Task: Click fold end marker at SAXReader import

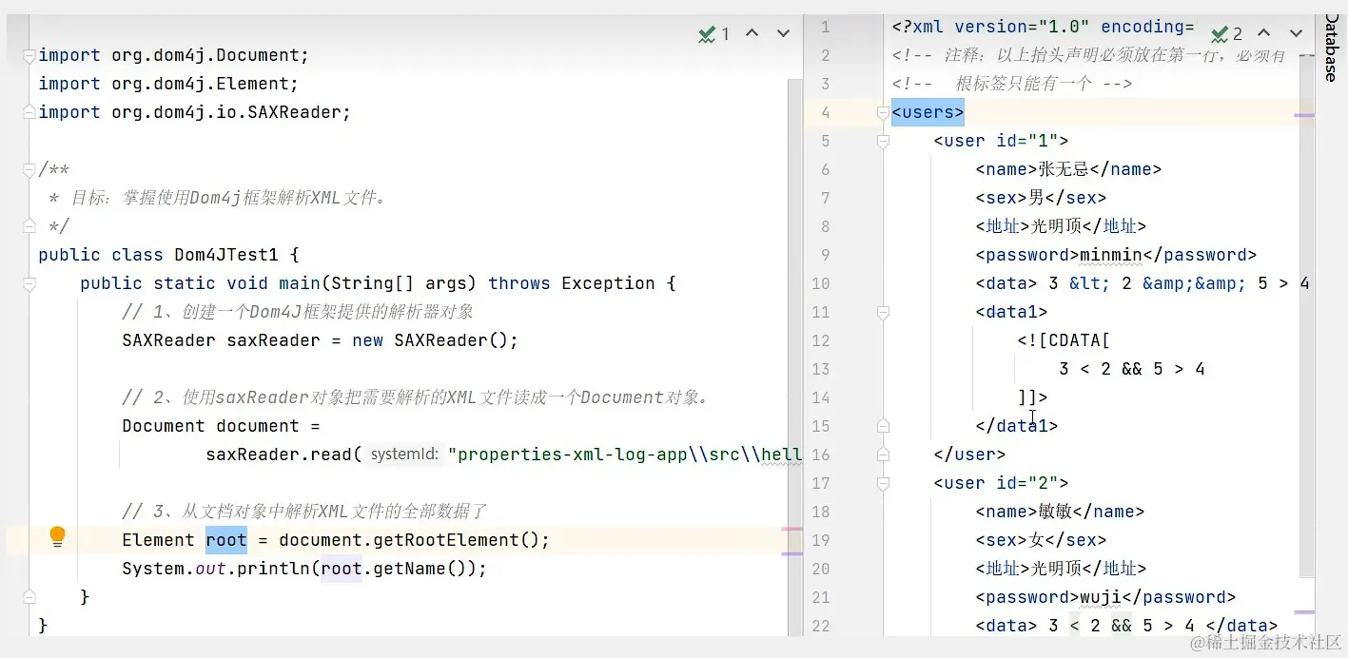Action: (29, 112)
